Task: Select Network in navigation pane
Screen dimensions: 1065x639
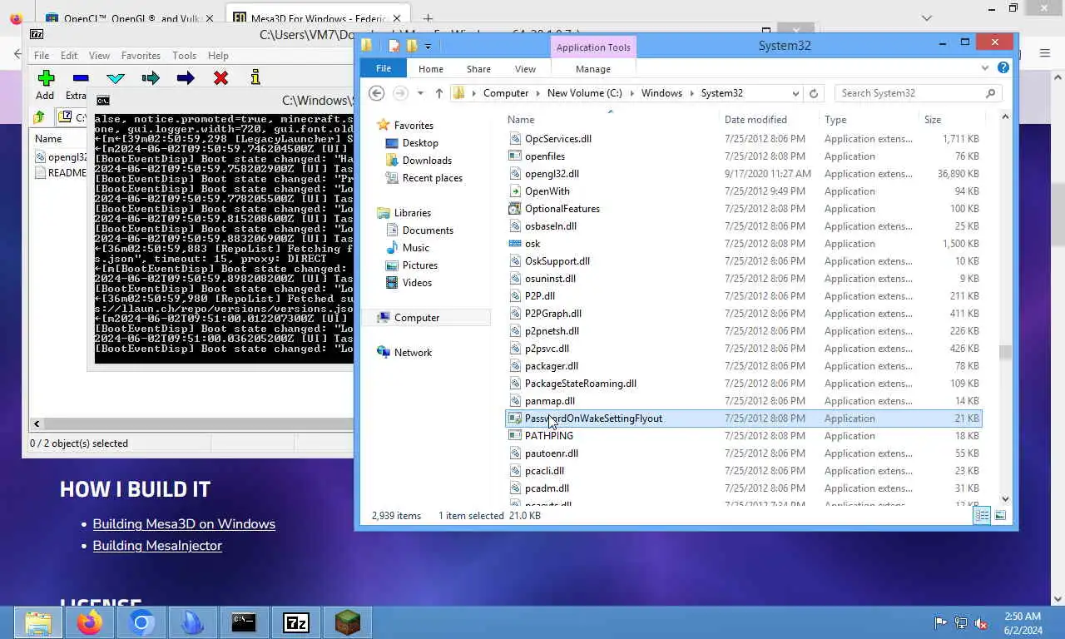Action: [413, 353]
